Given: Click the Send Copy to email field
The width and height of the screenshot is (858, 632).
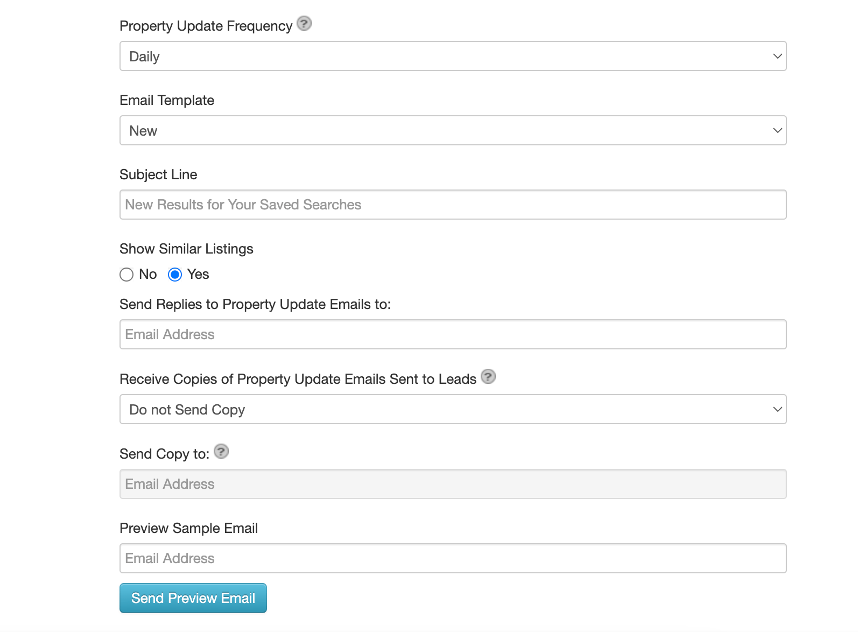Looking at the screenshot, I should [453, 484].
